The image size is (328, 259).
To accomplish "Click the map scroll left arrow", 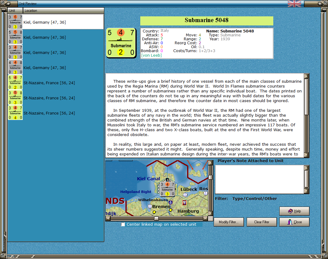I will tap(108, 218).
